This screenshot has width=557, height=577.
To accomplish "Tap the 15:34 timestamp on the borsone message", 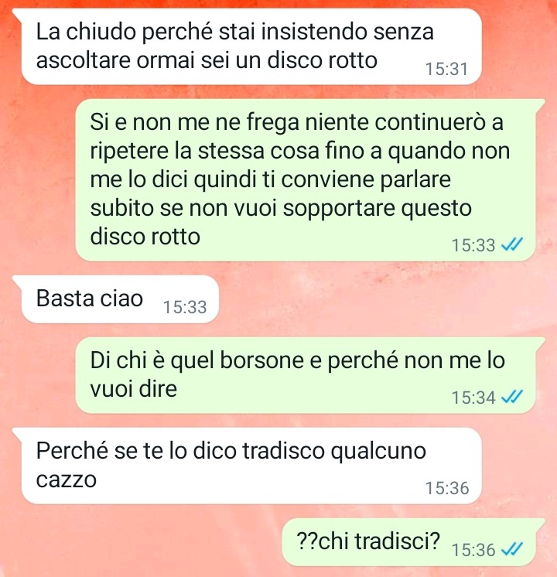I will pos(473,398).
